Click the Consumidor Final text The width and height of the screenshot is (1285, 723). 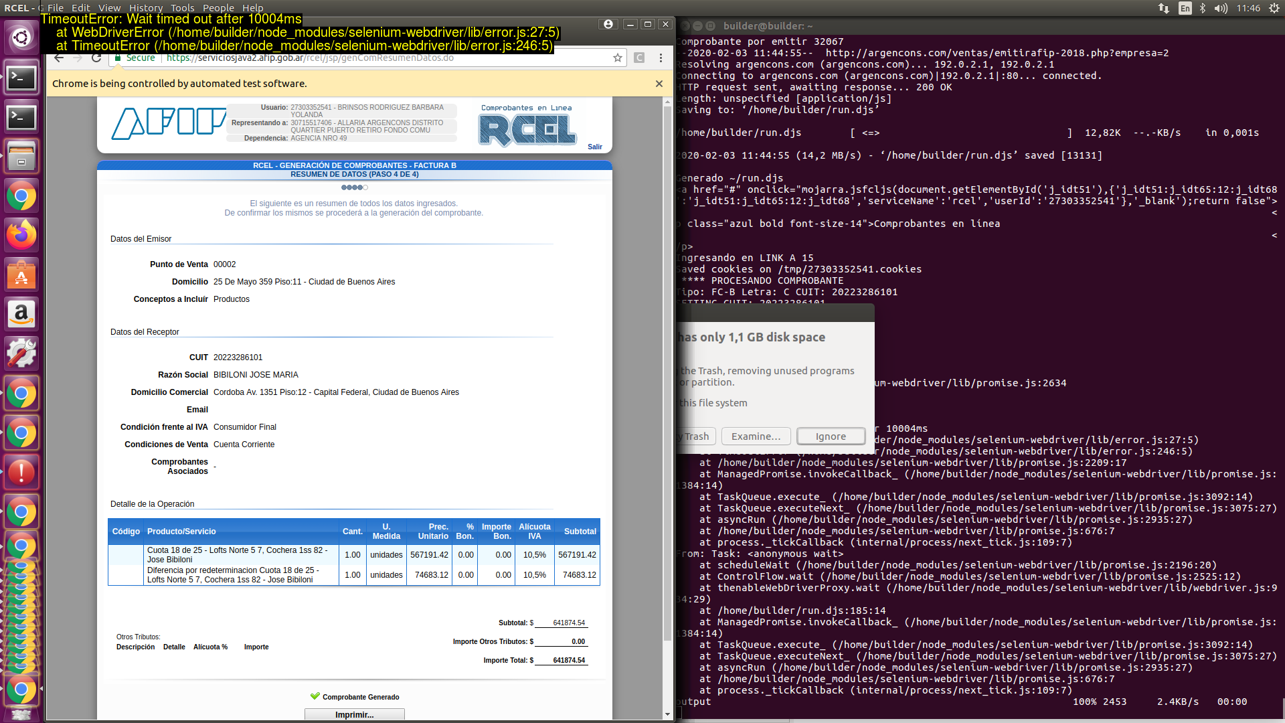(244, 427)
